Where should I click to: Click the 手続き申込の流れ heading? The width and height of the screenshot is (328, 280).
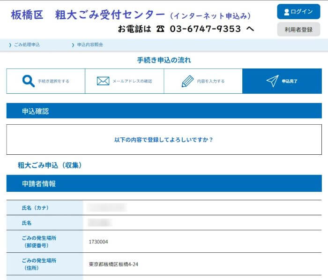tap(164, 60)
